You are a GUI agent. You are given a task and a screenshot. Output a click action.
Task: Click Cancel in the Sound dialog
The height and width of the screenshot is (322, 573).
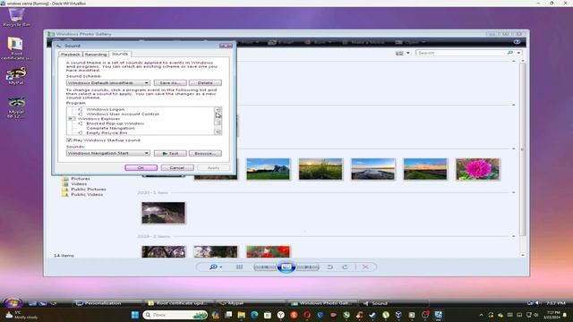tap(177, 167)
